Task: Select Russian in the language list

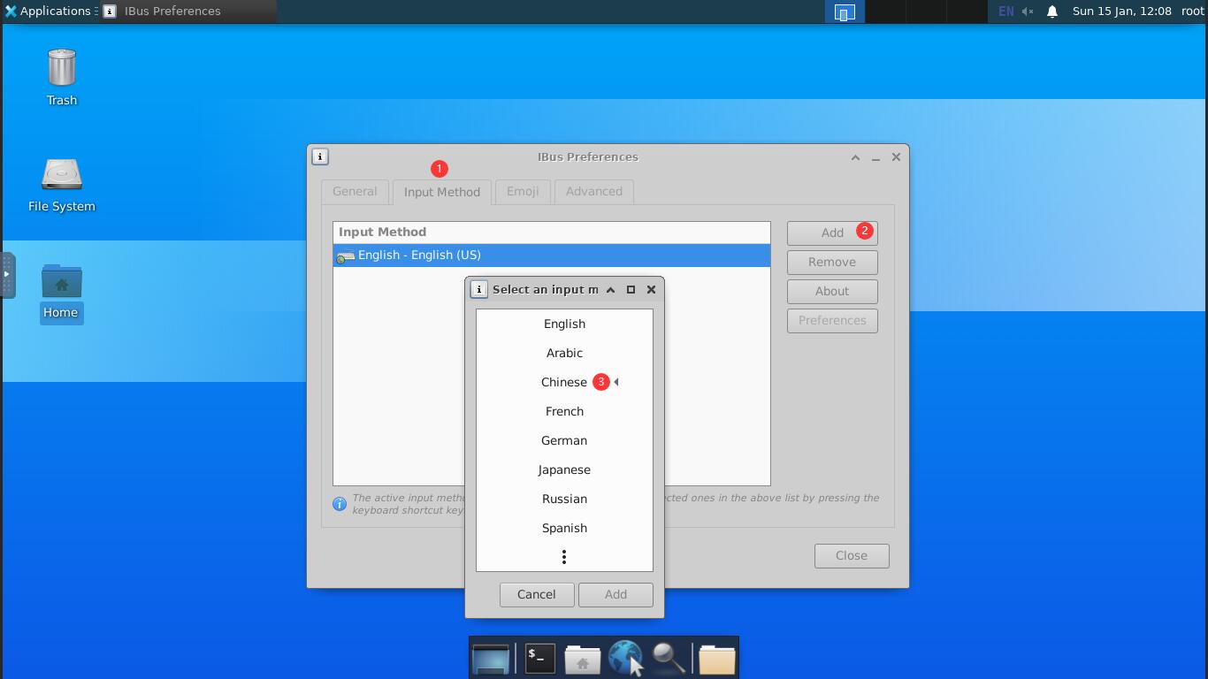Action: click(564, 499)
